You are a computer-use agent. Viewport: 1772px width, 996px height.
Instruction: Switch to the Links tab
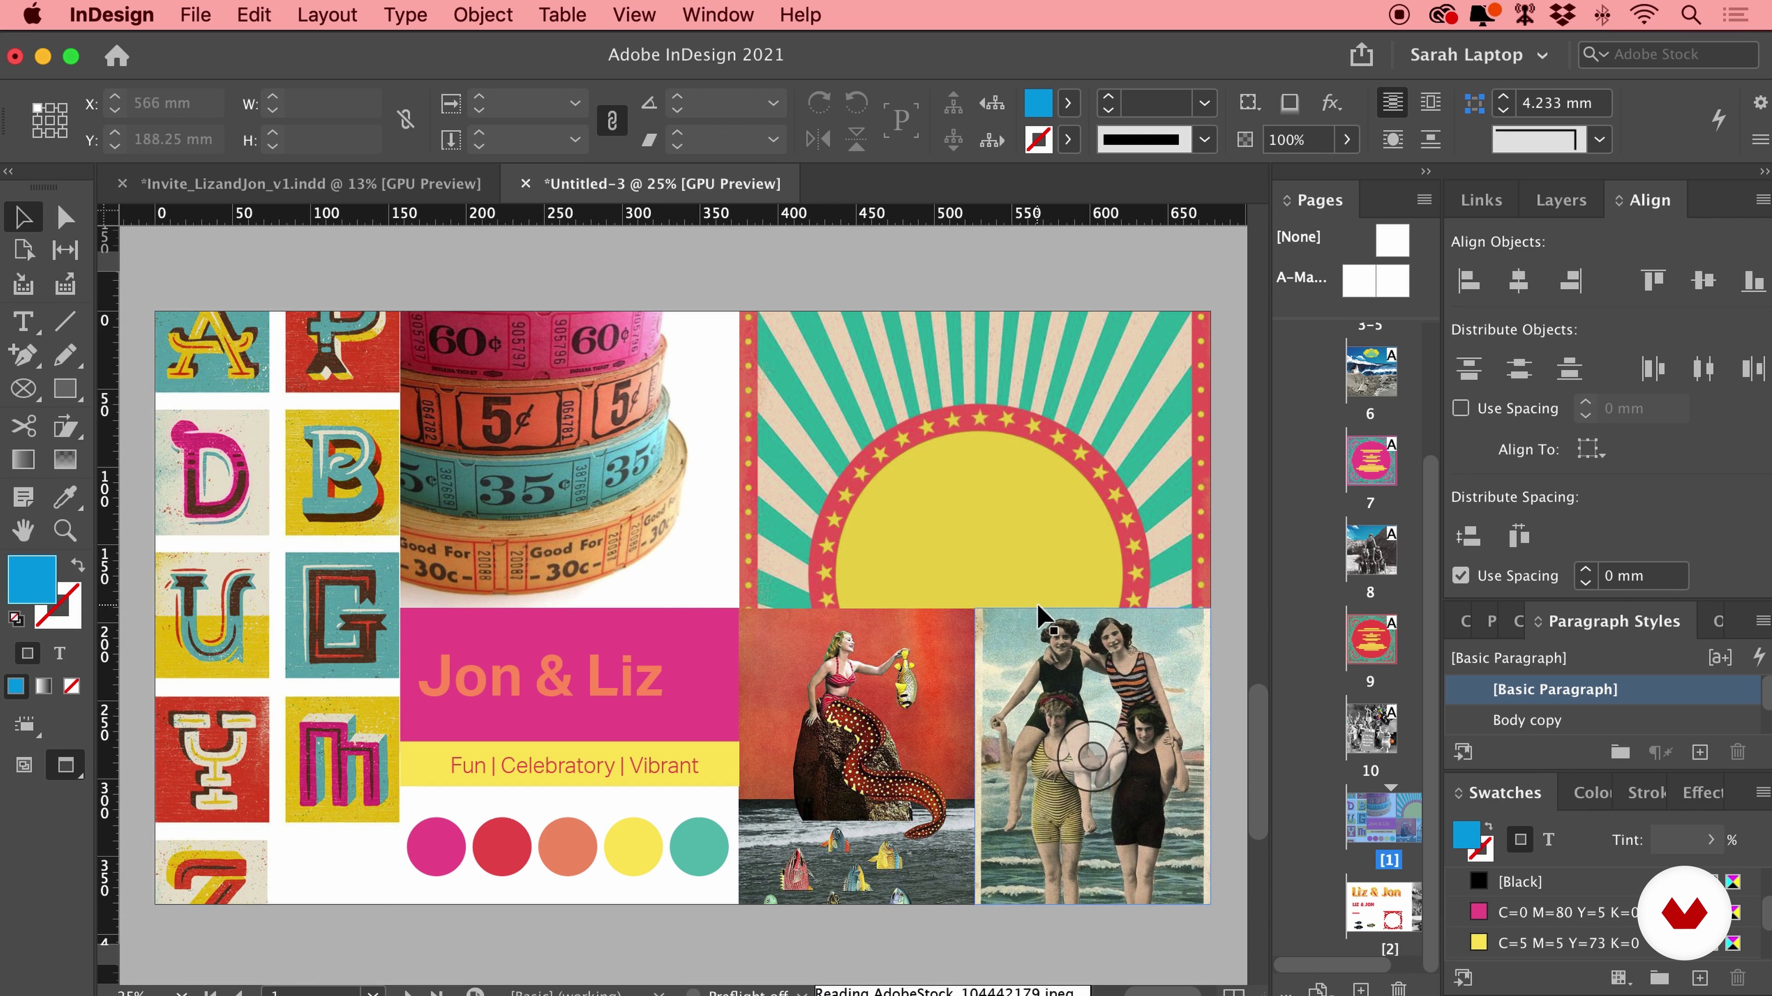[1481, 200]
